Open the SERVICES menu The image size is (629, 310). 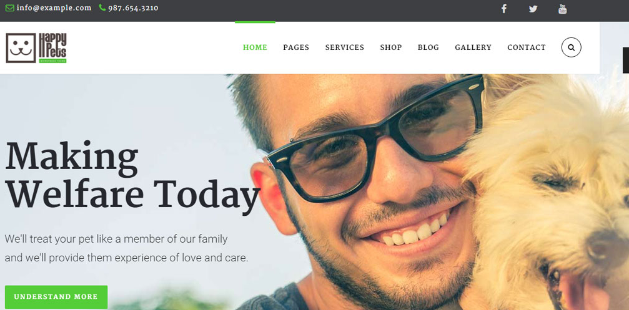pos(345,47)
